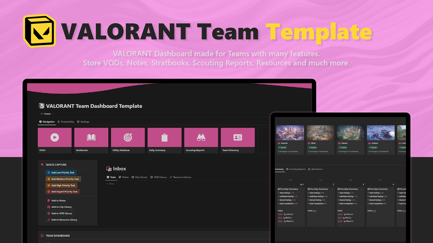Click the VALORANT Team Dashboard Template title
The image size is (433, 243).
pos(94,106)
